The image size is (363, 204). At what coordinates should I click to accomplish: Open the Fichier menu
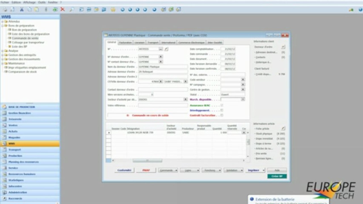tap(5, 2)
